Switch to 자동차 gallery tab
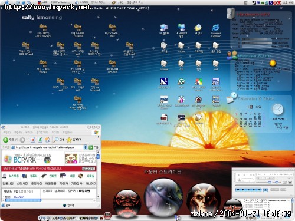This screenshot has height=221, width=295. click(64, 183)
